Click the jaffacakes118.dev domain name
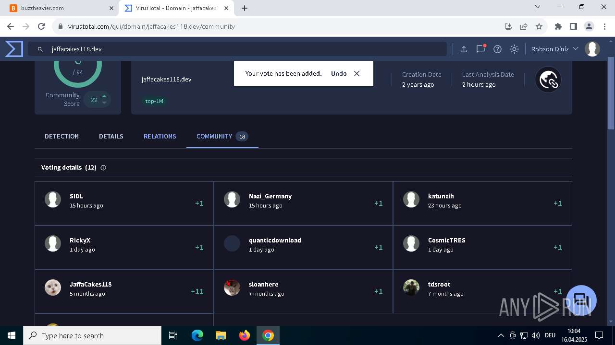 (x=166, y=79)
